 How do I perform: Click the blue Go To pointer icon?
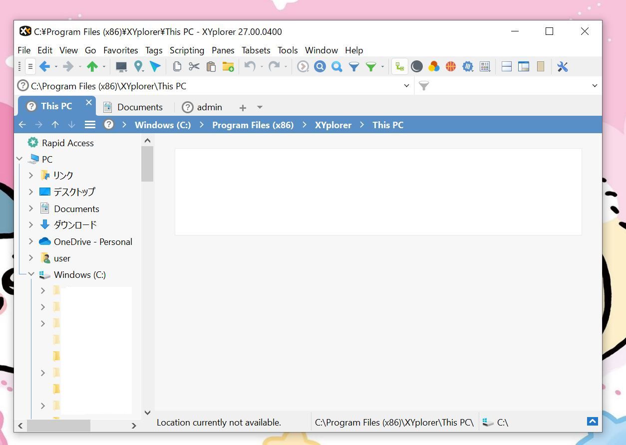155,66
